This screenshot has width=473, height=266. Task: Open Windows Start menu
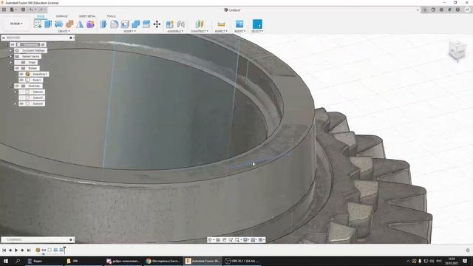(5, 261)
